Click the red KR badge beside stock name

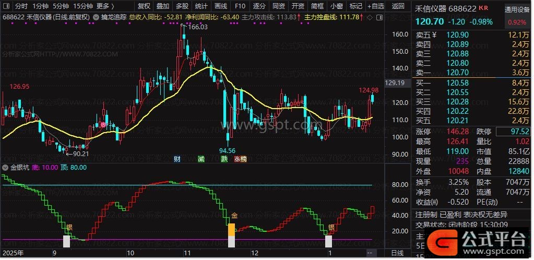point(484,8)
